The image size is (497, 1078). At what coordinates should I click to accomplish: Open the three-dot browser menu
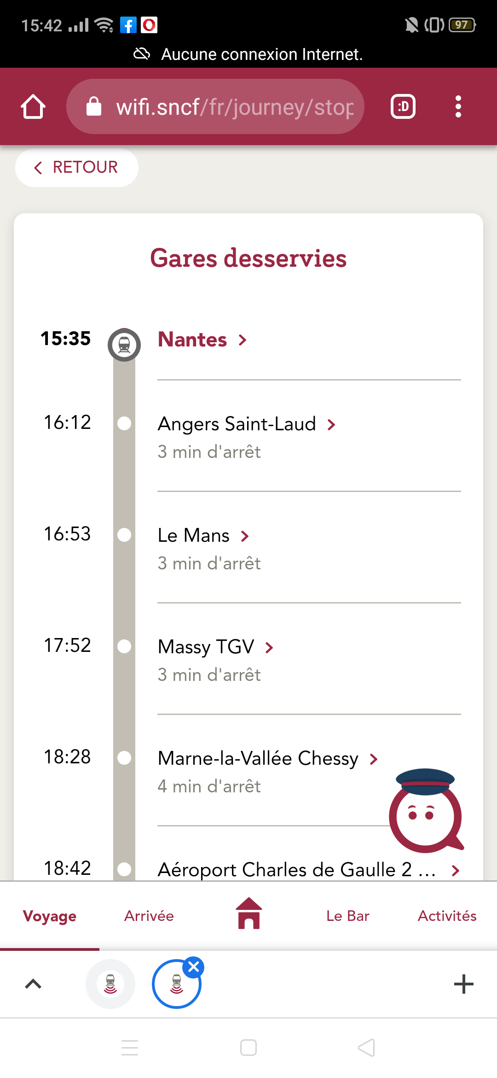click(x=458, y=107)
